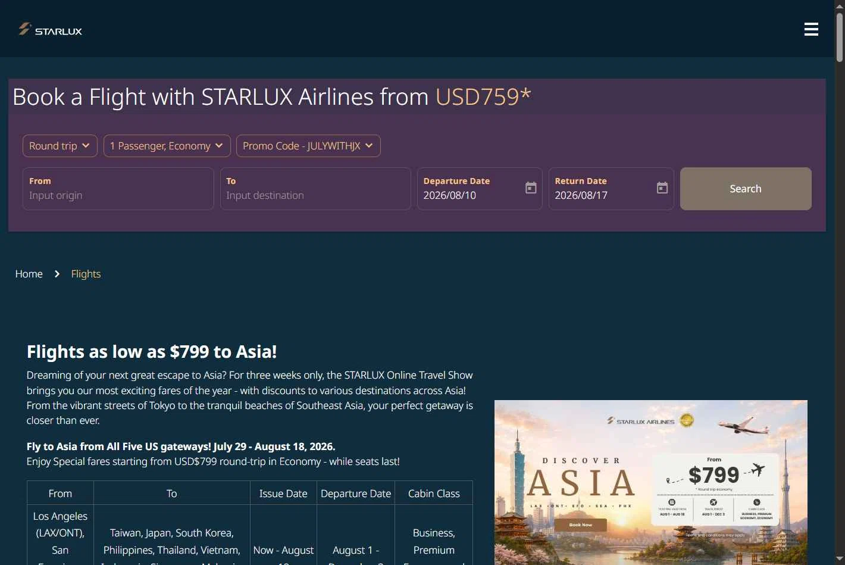The width and height of the screenshot is (845, 565).
Task: Click the "Departure Date" table column header
Action: [x=356, y=494]
